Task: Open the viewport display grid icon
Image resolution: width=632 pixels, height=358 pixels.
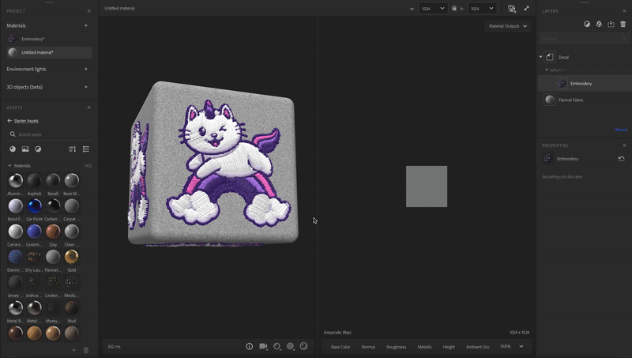Action: (290, 346)
